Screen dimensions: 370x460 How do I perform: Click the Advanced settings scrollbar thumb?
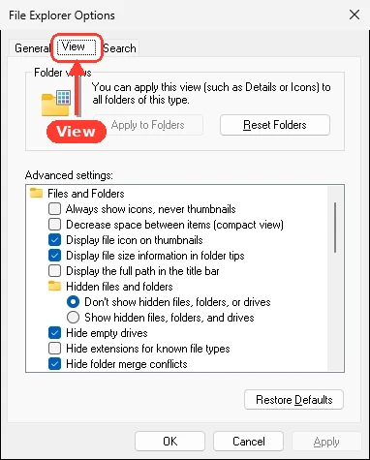click(x=335, y=228)
